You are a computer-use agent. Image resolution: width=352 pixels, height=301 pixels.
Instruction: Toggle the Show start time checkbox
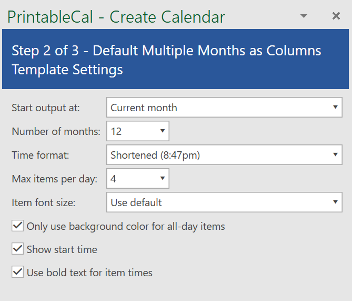pyautogui.click(x=17, y=249)
